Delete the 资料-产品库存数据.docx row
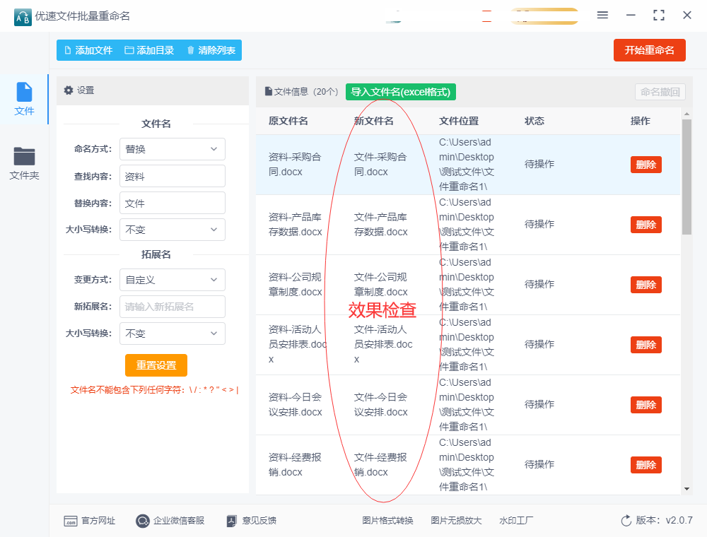Screen dimensions: 707x537 [645, 225]
